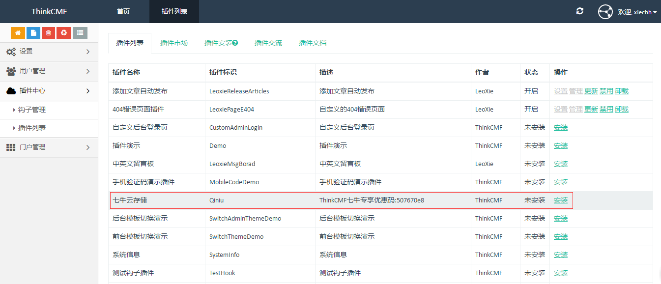
Task: Open the 欢迎 xiechh user dropdown
Action: pyautogui.click(x=637, y=12)
